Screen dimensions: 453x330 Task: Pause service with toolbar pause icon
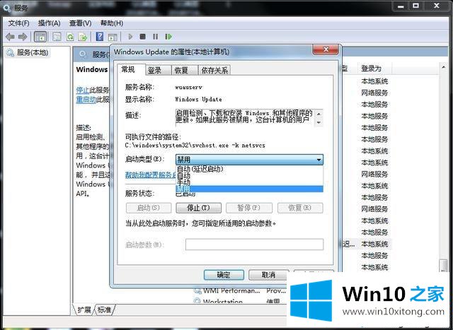(156, 37)
